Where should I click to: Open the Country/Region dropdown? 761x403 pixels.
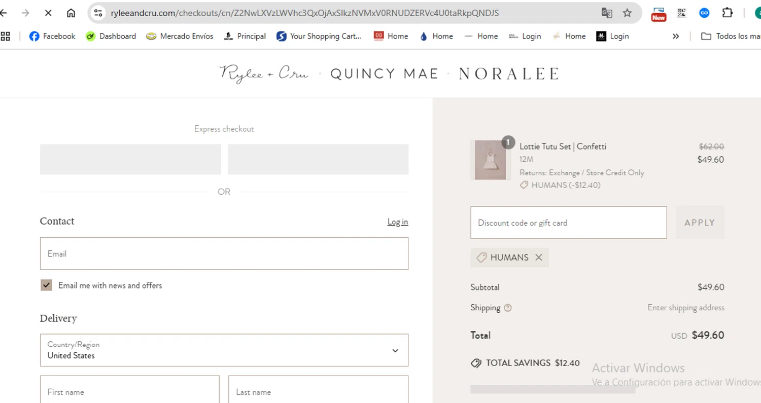(x=224, y=350)
